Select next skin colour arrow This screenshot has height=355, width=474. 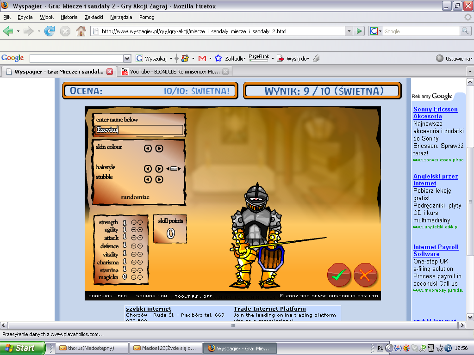pyautogui.click(x=159, y=148)
